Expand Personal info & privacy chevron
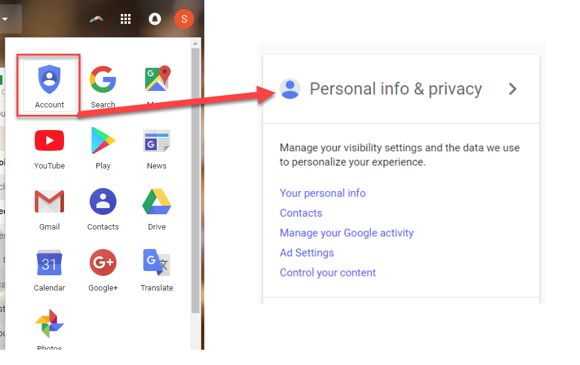The height and width of the screenshot is (365, 580). (x=512, y=89)
